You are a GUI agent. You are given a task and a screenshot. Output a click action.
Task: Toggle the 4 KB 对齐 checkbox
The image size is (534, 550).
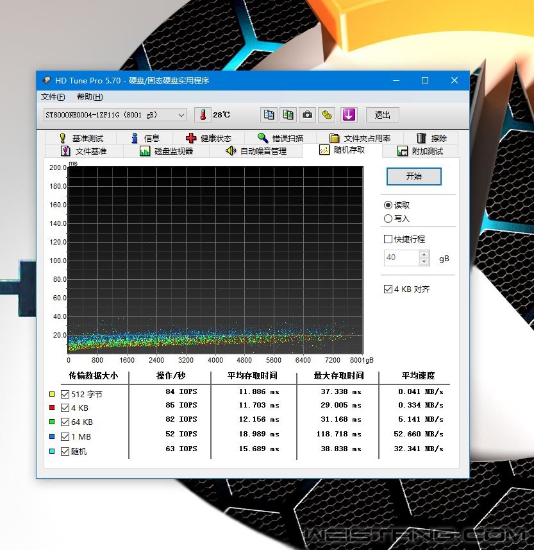[388, 289]
